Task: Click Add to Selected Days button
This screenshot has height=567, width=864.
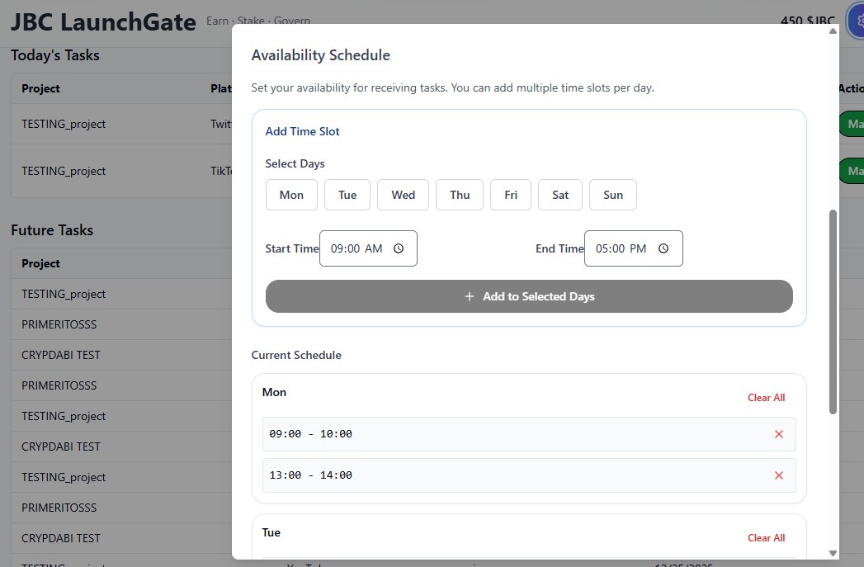Action: [x=529, y=296]
